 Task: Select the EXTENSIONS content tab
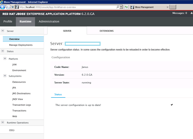[107, 31]
